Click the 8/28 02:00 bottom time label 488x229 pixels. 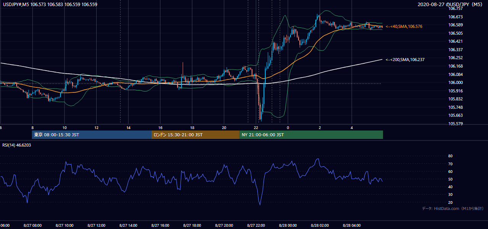[320, 225]
